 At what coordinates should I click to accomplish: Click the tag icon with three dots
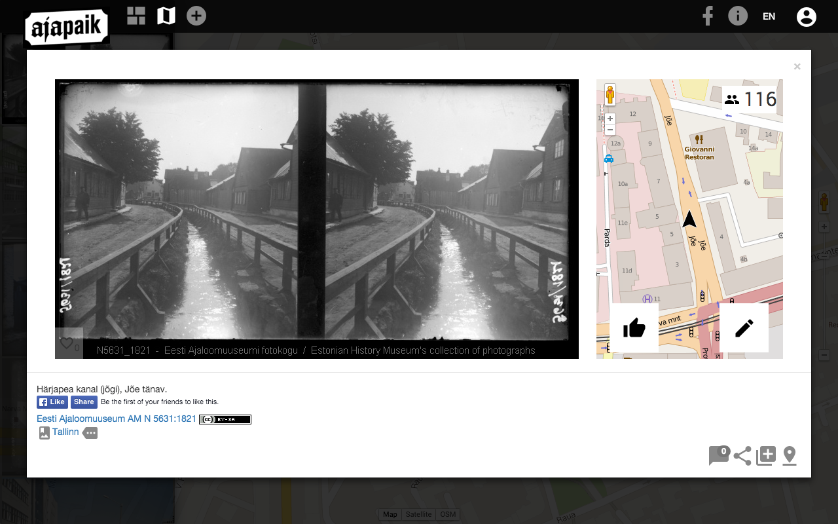(x=90, y=433)
